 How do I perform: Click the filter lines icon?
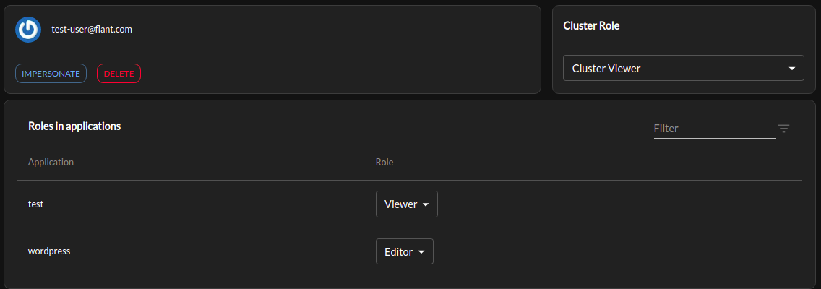pyautogui.click(x=783, y=129)
